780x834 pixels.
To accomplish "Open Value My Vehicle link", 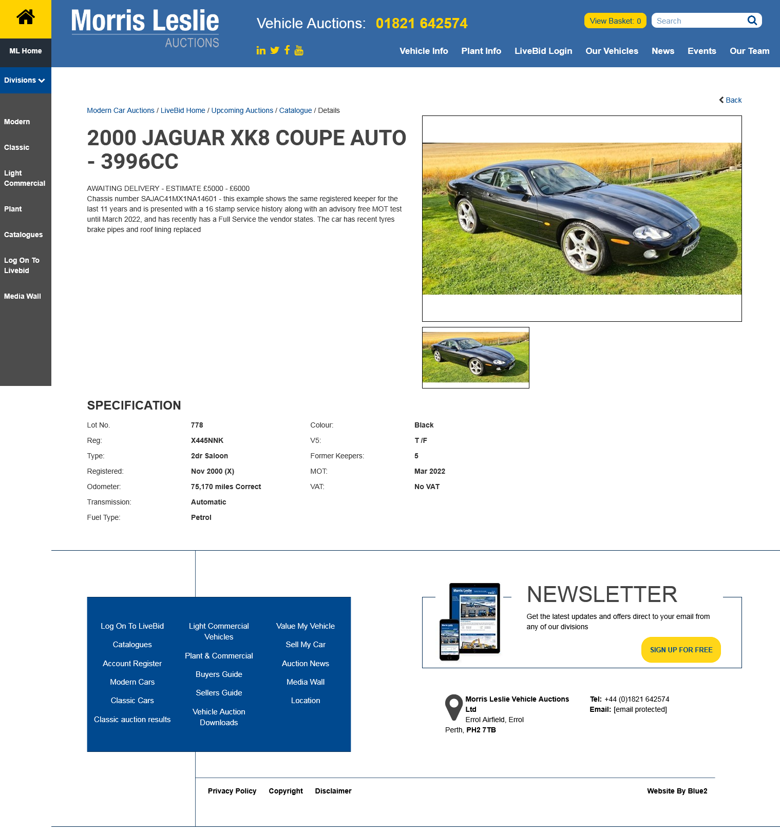I will coord(306,626).
